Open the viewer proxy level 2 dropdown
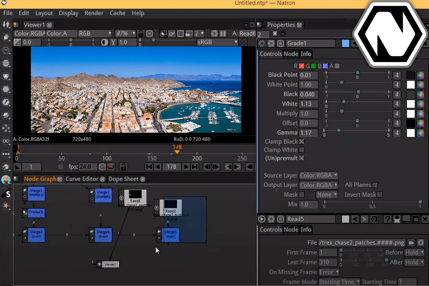 199,34
